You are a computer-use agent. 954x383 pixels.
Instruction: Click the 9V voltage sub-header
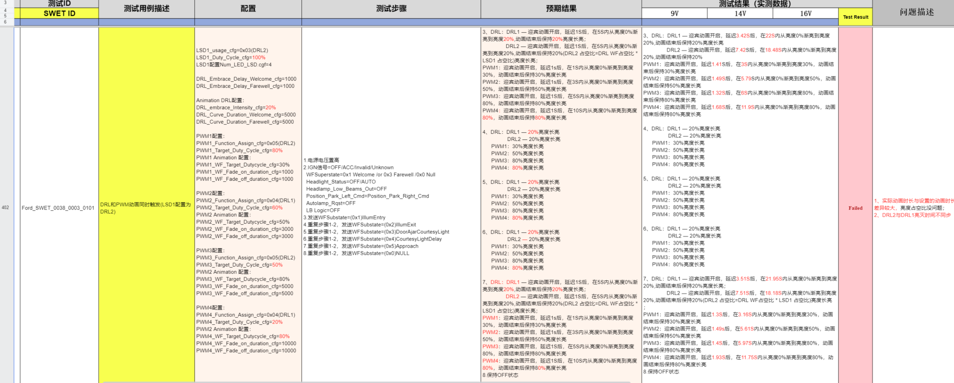tap(675, 14)
